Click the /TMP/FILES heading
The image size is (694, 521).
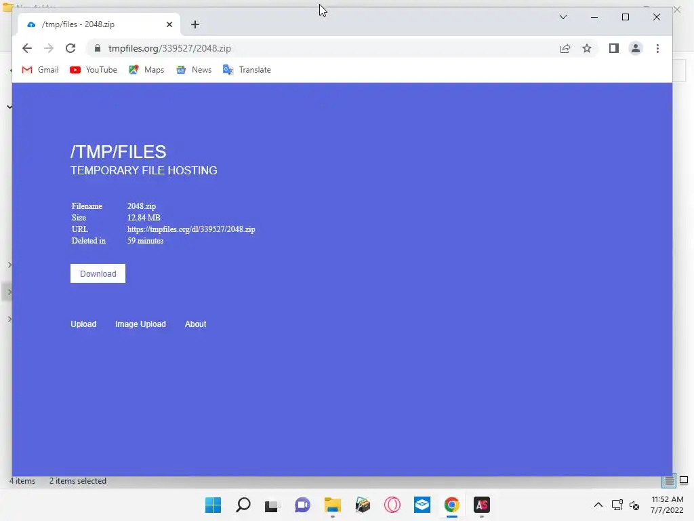coord(118,152)
